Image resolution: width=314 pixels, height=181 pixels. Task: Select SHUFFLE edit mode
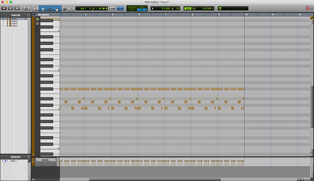click(132, 7)
